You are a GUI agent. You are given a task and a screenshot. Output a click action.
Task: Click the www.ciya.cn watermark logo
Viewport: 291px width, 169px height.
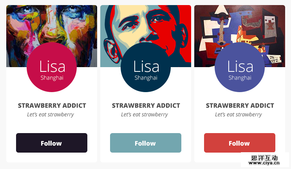[264, 160]
